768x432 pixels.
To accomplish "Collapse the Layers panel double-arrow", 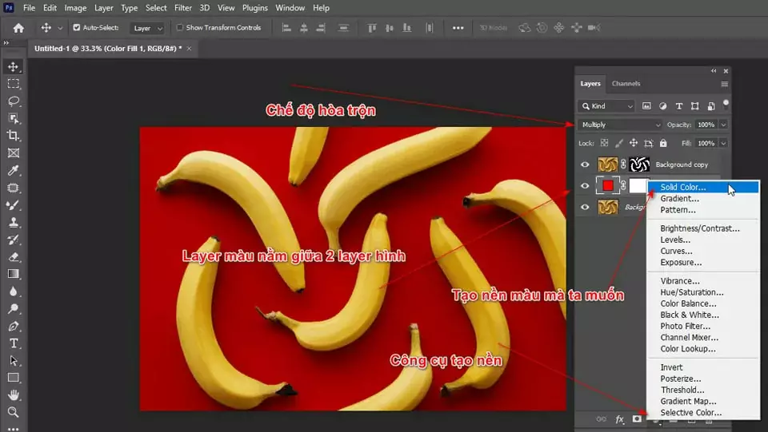I will (x=714, y=71).
